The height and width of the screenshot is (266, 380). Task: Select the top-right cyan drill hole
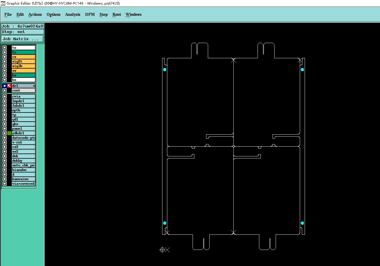click(x=302, y=70)
